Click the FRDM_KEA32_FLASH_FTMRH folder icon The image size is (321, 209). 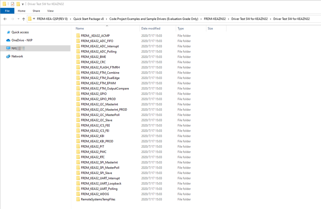pyautogui.click(x=78, y=67)
